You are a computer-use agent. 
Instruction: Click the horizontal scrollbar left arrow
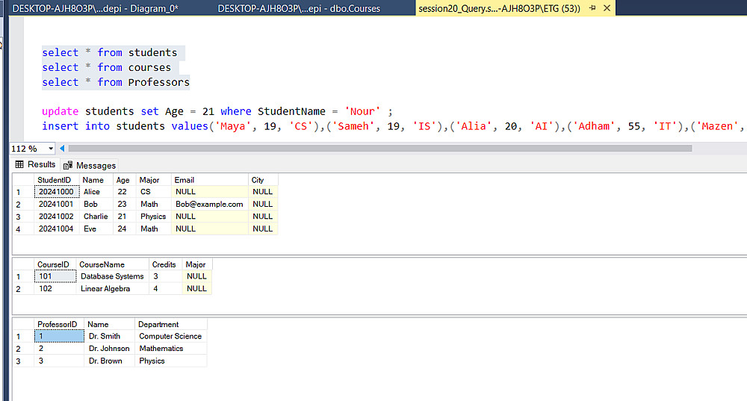62,149
